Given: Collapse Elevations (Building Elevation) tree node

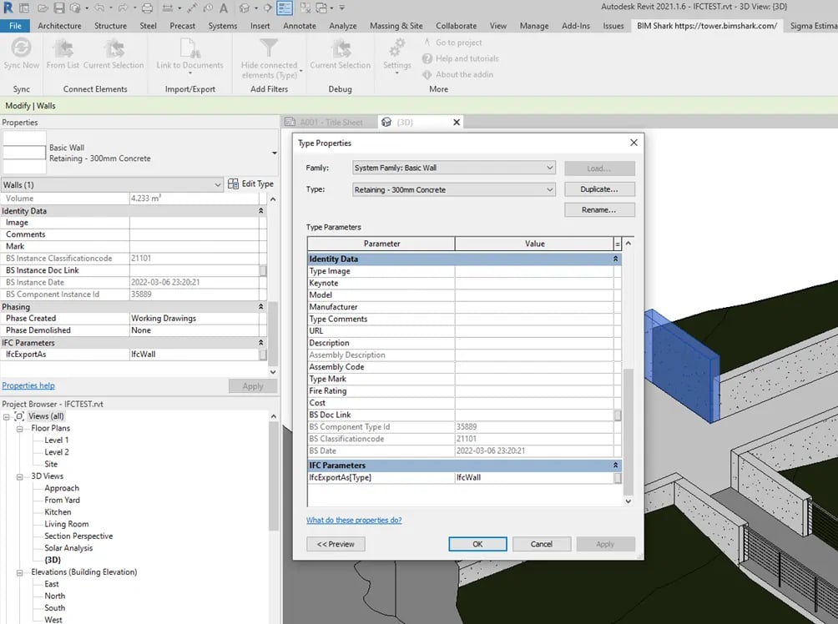Looking at the screenshot, I should tap(20, 572).
